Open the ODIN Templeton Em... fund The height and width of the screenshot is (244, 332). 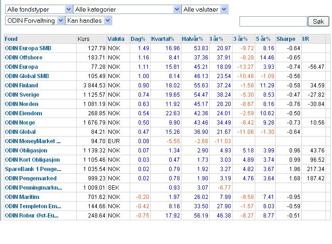click(33, 206)
